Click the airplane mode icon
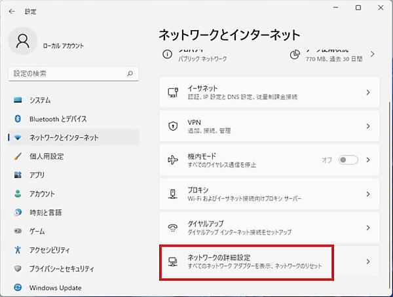Viewport: 393px width, 297px height. tap(173, 160)
